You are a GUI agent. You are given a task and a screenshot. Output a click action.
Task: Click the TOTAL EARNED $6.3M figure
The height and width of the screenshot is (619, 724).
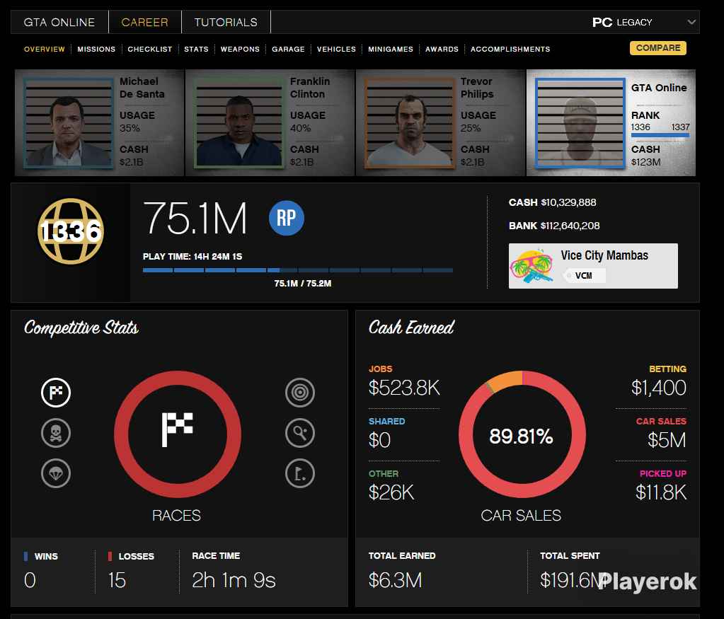coord(395,580)
